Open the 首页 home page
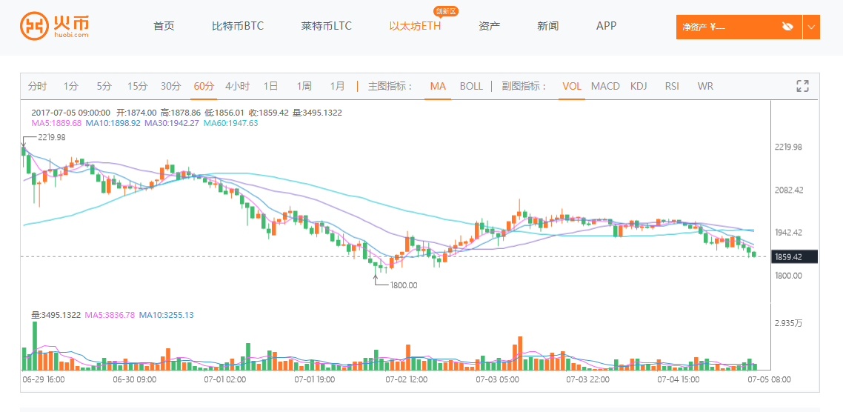Viewport: 843px width, 412px height. (x=164, y=26)
